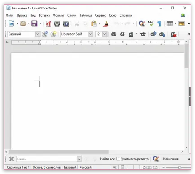Switch to multiple-page view in the status bar

[x=149, y=167]
